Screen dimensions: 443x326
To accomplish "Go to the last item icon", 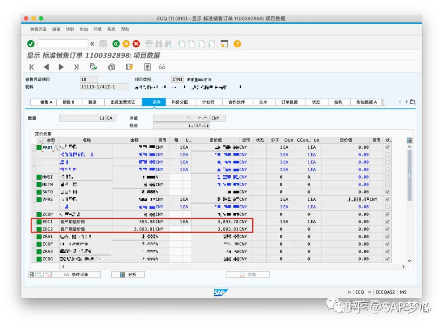I will pyautogui.click(x=76, y=67).
